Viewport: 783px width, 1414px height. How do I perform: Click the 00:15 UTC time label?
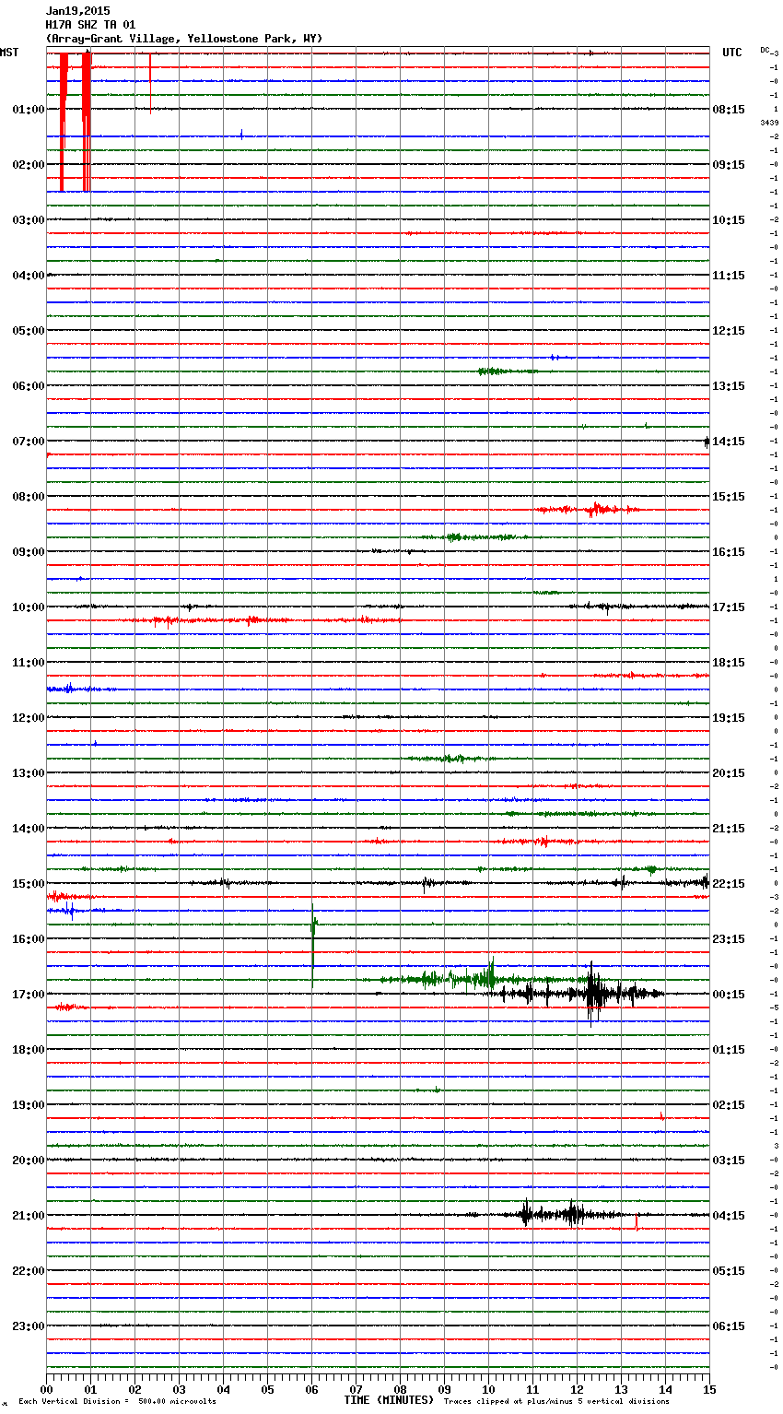click(729, 995)
